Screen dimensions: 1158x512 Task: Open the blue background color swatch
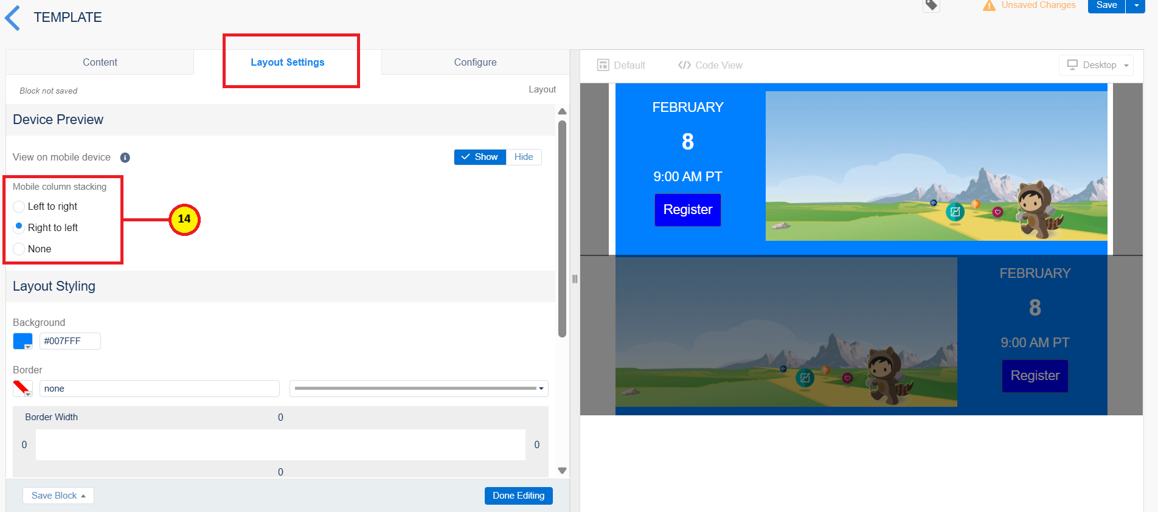coord(23,341)
